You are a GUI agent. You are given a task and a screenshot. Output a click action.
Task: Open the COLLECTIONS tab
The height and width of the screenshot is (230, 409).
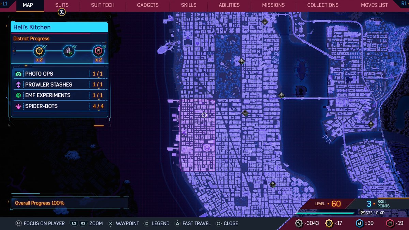click(x=323, y=5)
